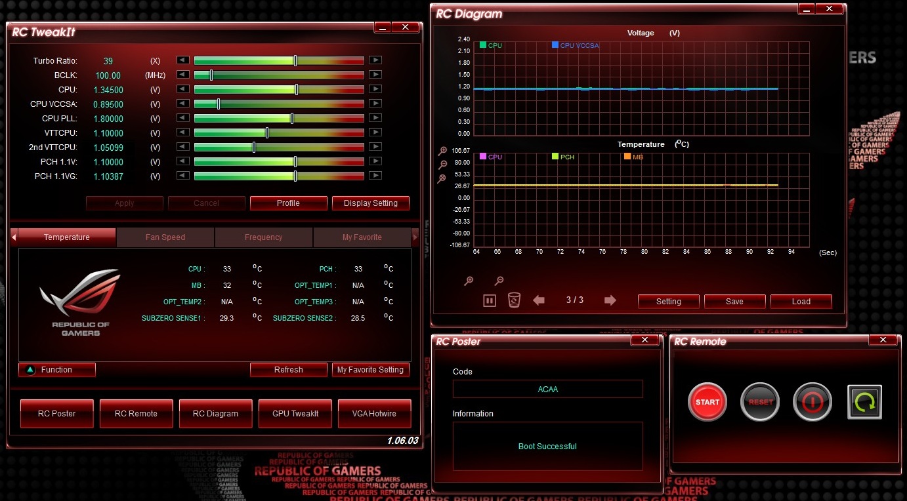Screen dimensions: 907x501
Task: Open Display Setting
Action: click(371, 203)
